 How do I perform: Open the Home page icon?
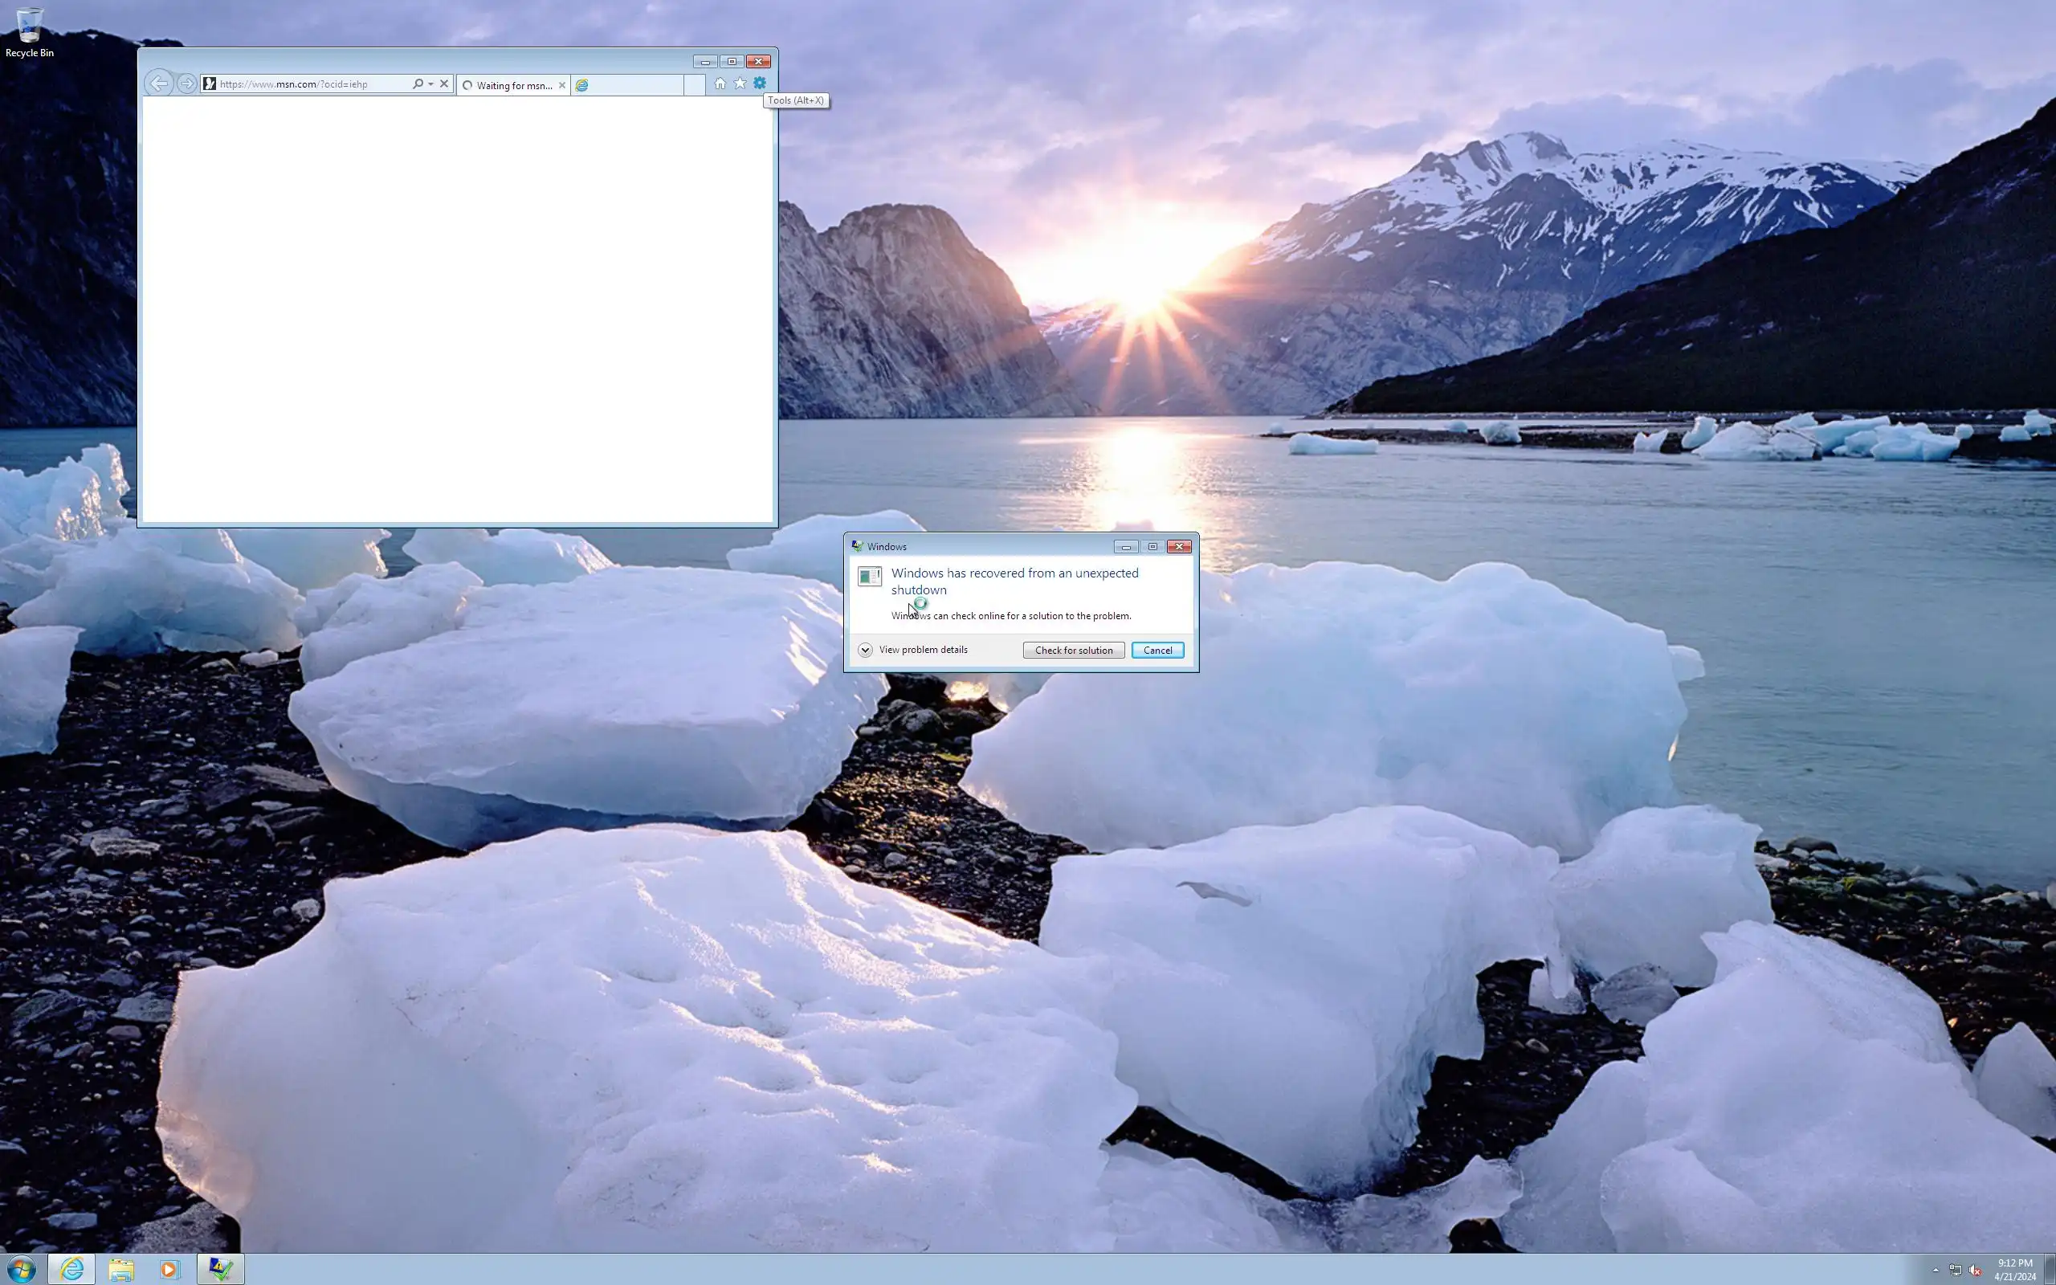point(720,84)
